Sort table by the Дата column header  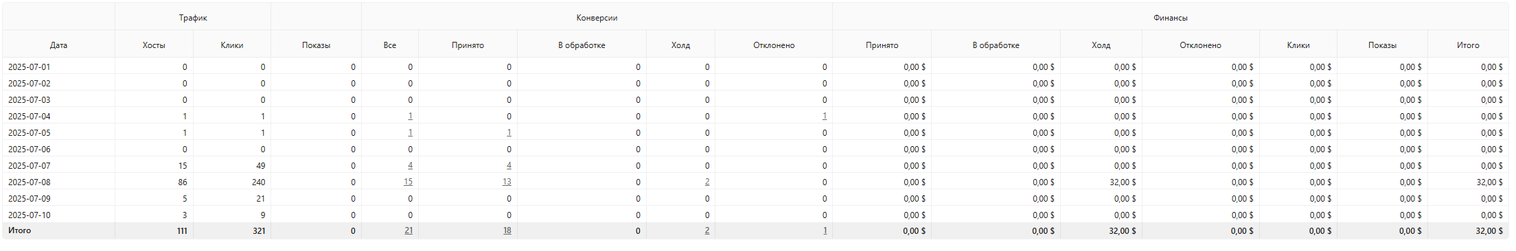(58, 45)
